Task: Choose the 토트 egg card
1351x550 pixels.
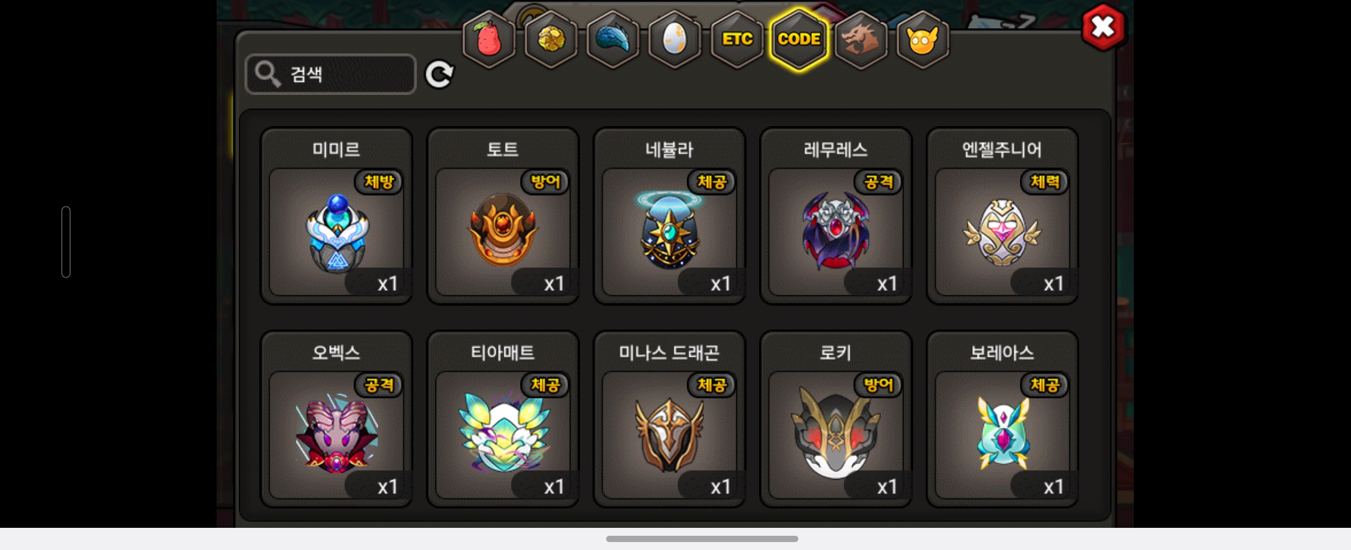Action: (503, 216)
